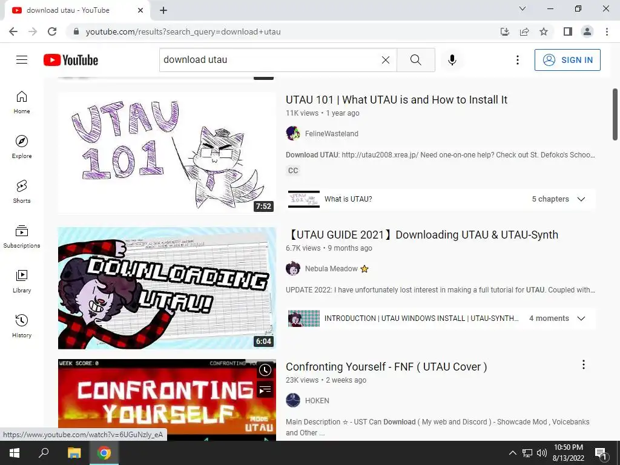Screen dimensions: 620x465
Task: Expand the 4 moments list
Action: (581, 318)
